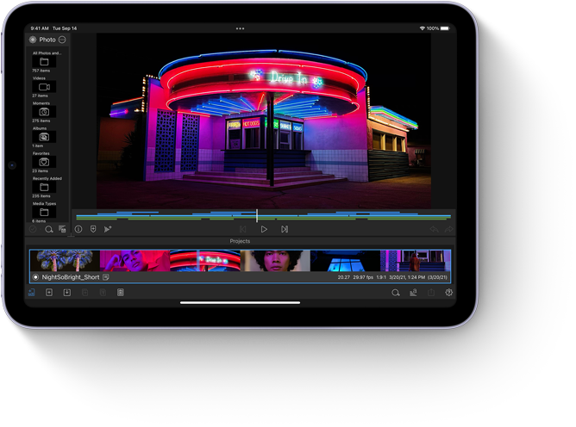Click the 100% battery indicator
Screen dimensions: 576x427
tap(438, 28)
